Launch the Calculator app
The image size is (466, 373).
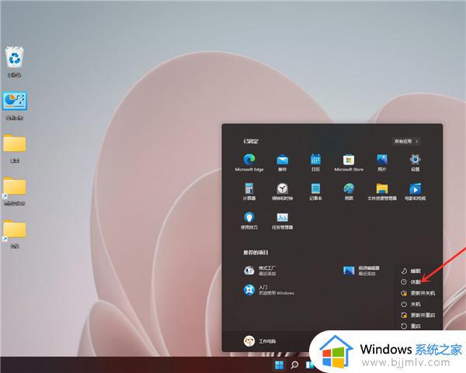coord(249,191)
